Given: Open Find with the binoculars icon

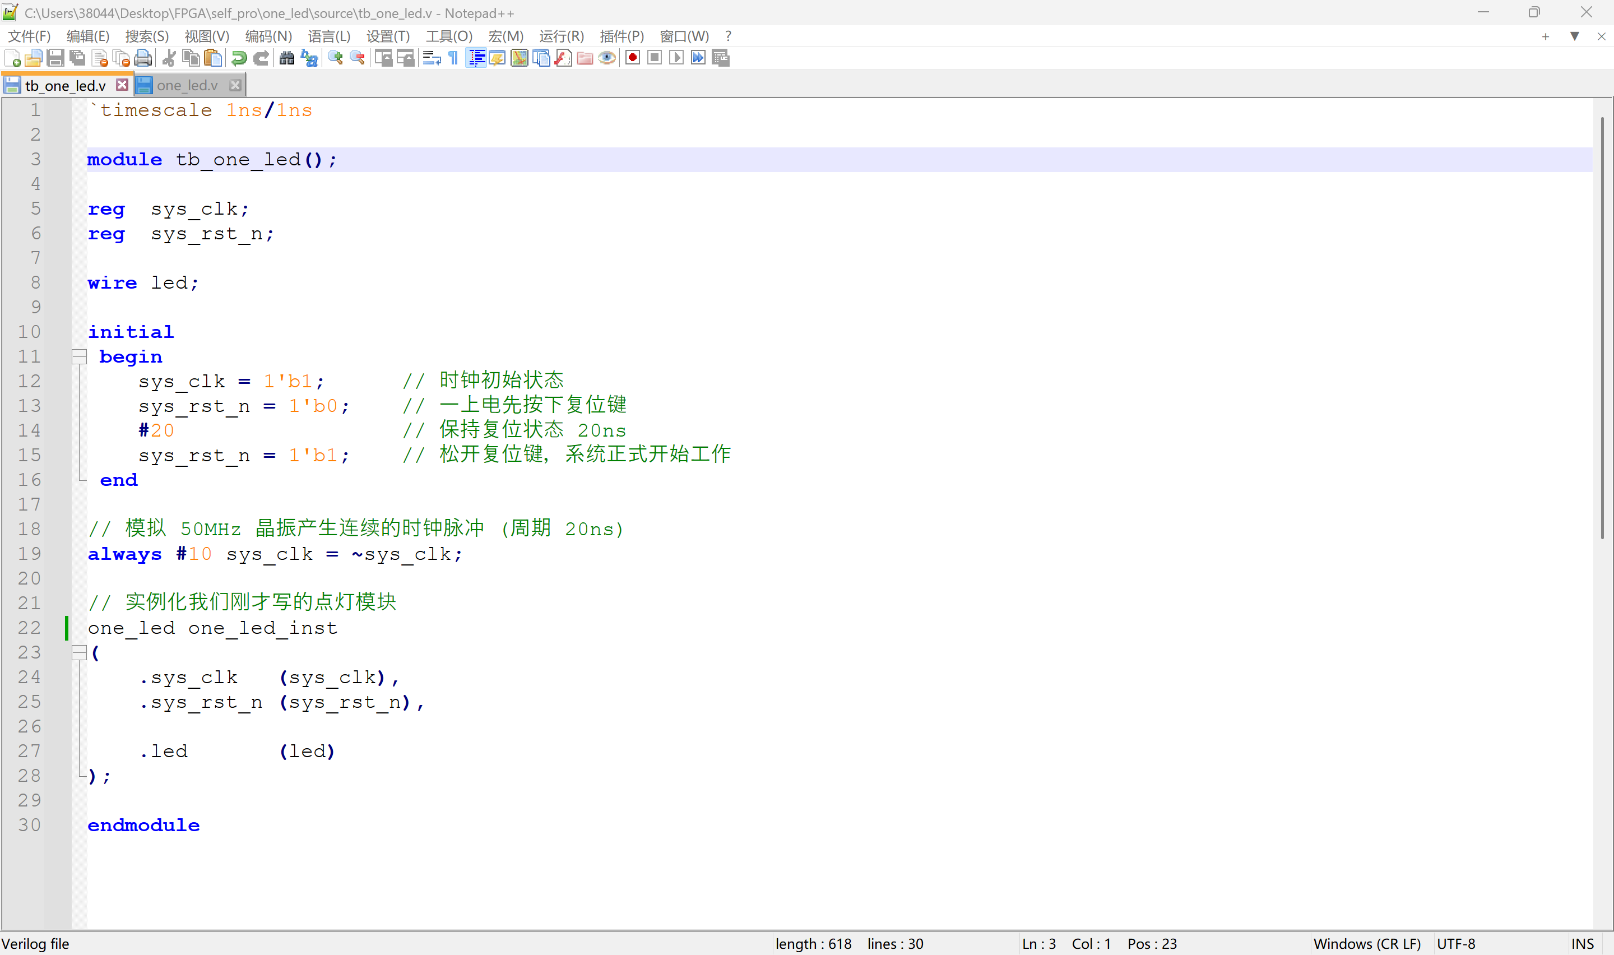Looking at the screenshot, I should click(287, 58).
